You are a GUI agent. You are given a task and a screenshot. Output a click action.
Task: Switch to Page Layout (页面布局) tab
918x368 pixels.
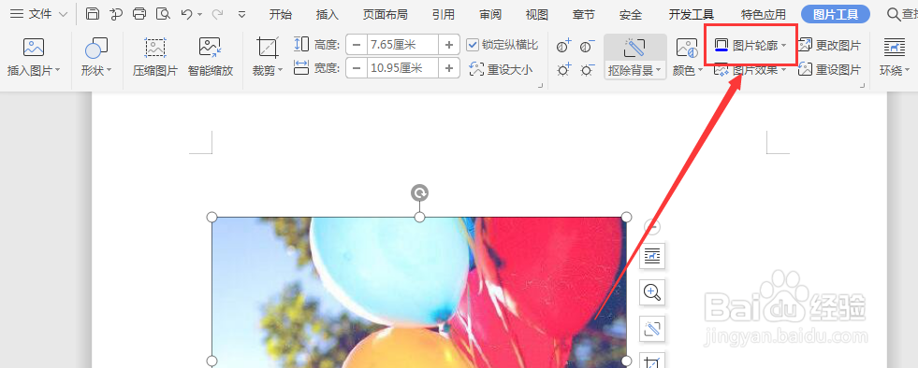point(386,15)
